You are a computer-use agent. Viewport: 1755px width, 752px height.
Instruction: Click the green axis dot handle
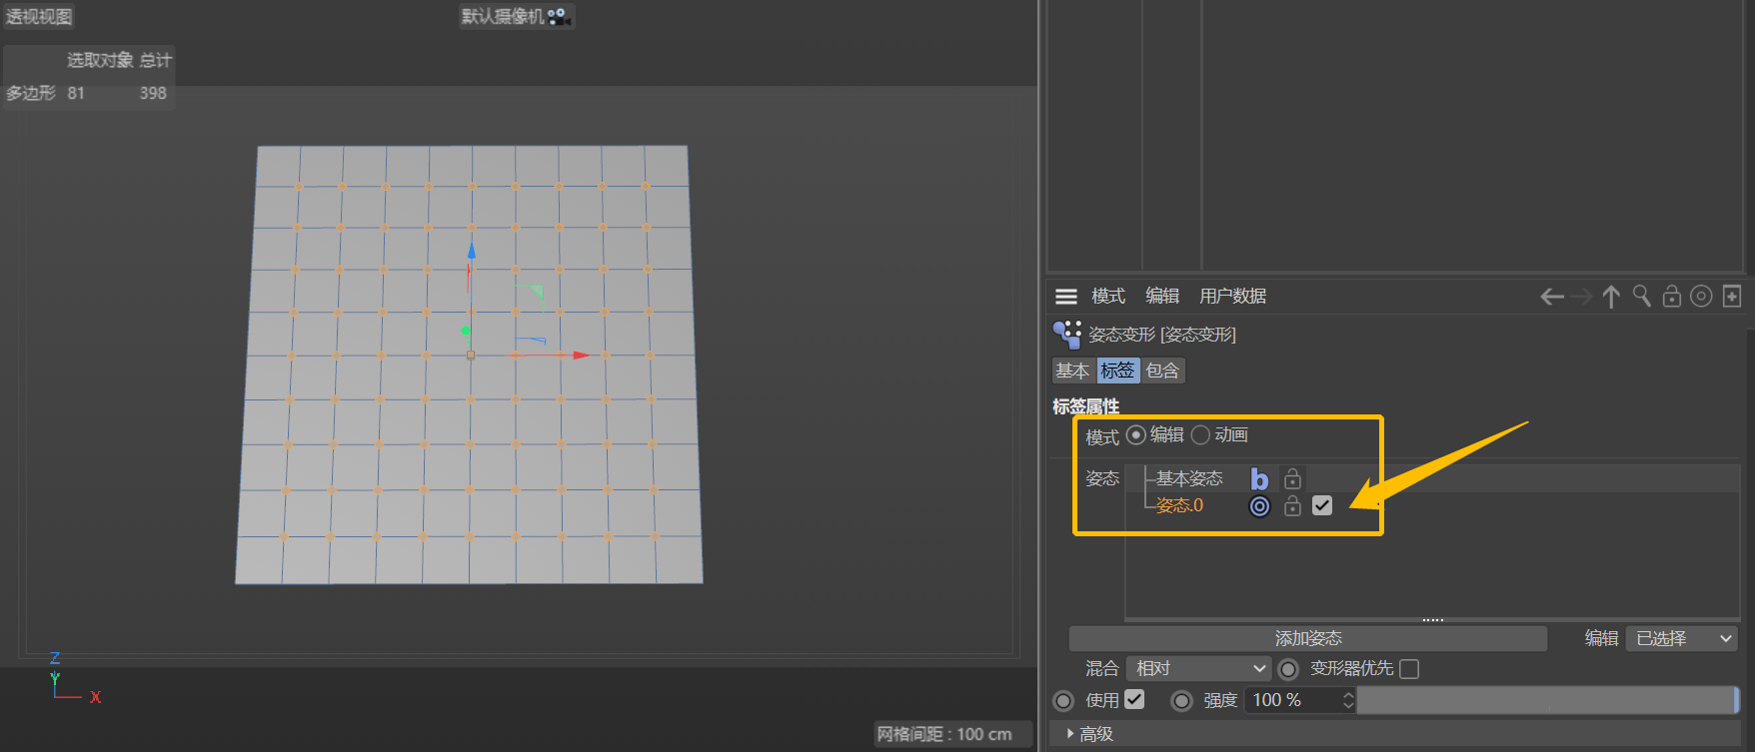(466, 331)
